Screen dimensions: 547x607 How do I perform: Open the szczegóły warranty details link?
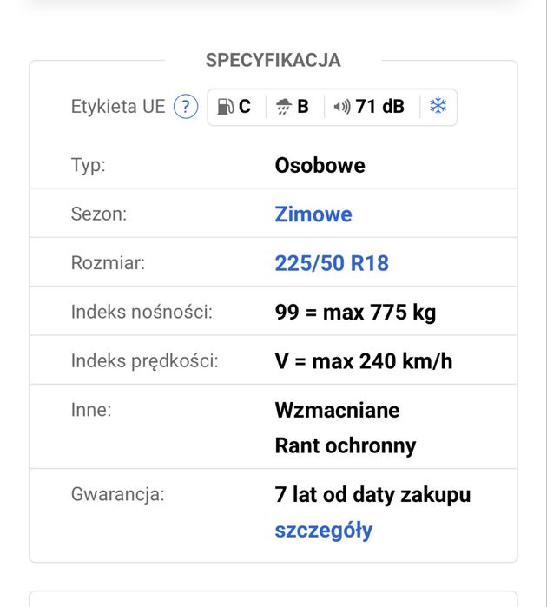[324, 530]
